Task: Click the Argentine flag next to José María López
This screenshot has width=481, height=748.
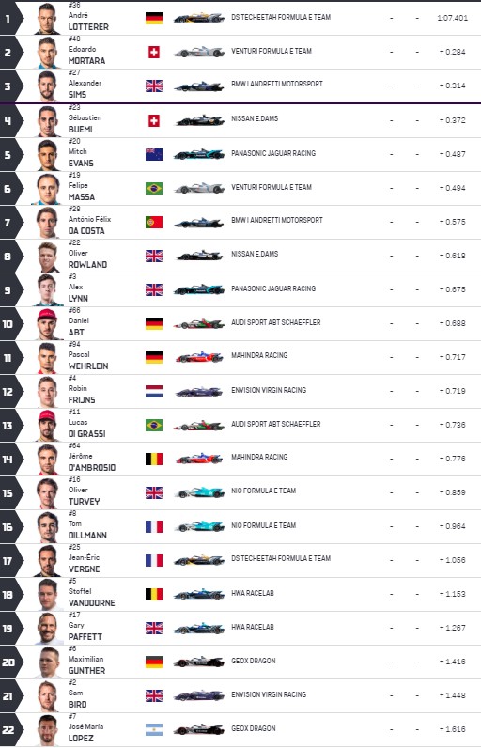Action: (154, 729)
